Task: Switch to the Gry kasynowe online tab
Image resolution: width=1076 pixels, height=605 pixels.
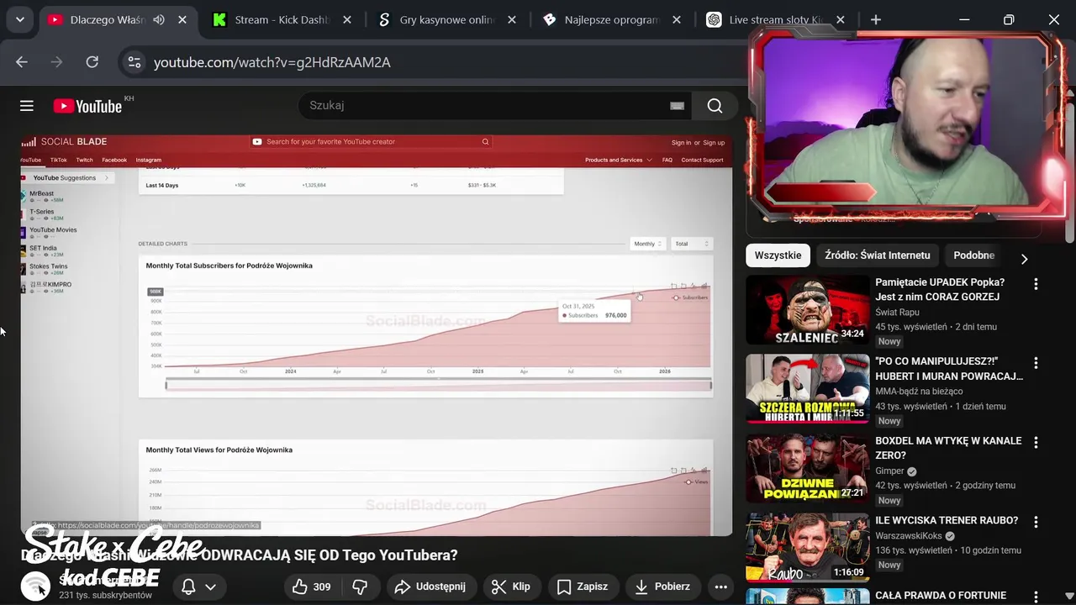Action: pyautogui.click(x=446, y=19)
